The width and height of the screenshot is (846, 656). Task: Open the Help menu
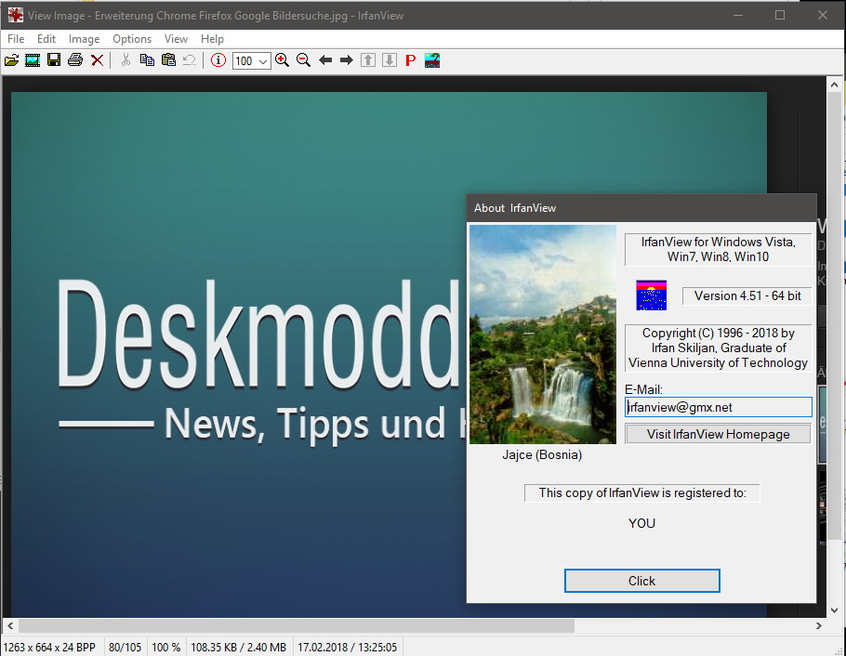212,39
